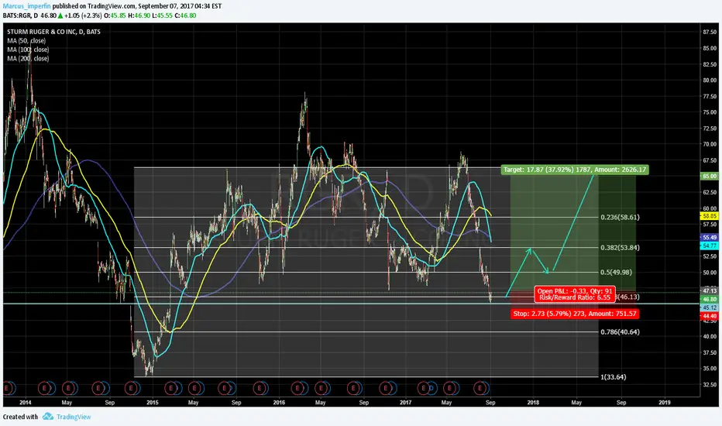
Task: Click the 32.50 price axis value
Action: click(x=710, y=384)
